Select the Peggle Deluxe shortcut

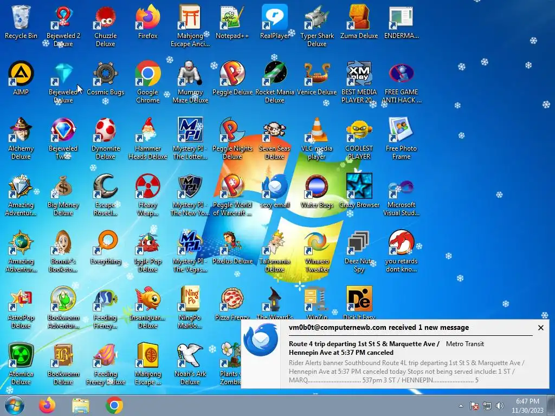(232, 79)
